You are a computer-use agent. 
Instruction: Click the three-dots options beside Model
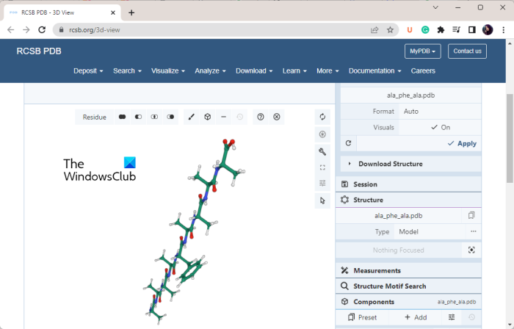pos(474,231)
